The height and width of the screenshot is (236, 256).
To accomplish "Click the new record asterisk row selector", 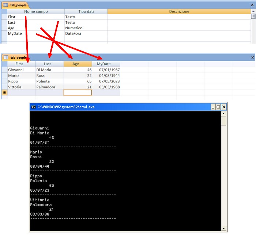I will tap(4, 93).
